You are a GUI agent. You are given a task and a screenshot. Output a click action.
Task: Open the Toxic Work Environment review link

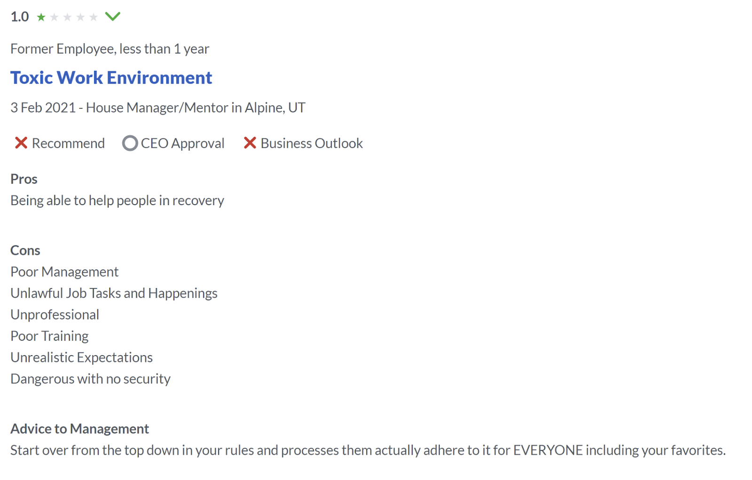click(x=111, y=77)
